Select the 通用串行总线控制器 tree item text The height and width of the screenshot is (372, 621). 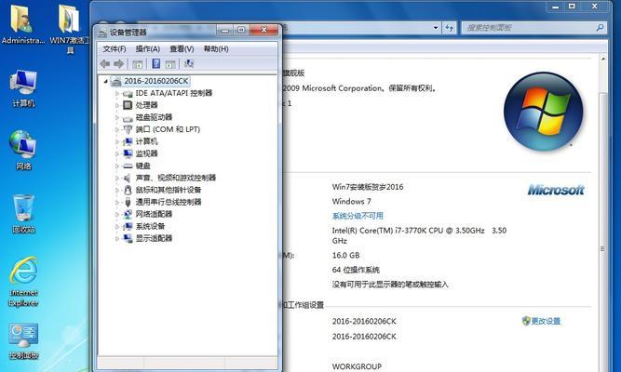[x=169, y=202]
